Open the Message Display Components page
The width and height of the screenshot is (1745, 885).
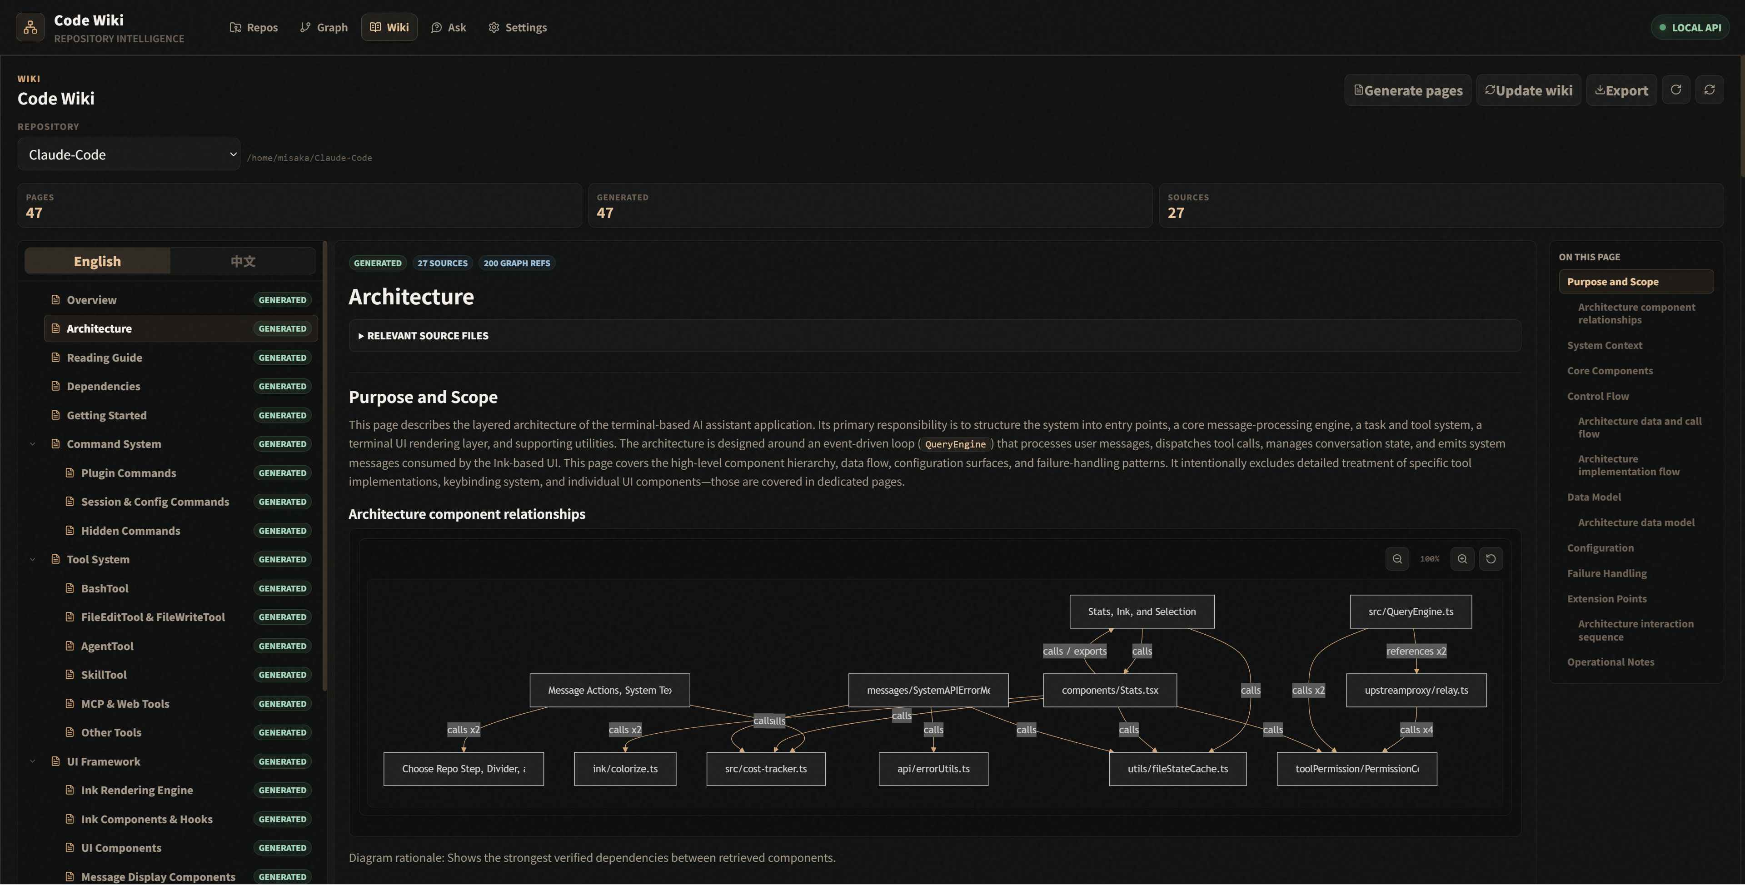188,876
